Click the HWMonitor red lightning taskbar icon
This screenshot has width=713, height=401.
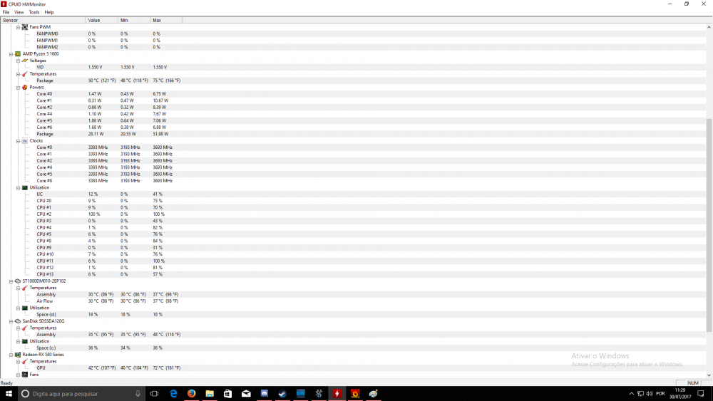(x=337, y=394)
